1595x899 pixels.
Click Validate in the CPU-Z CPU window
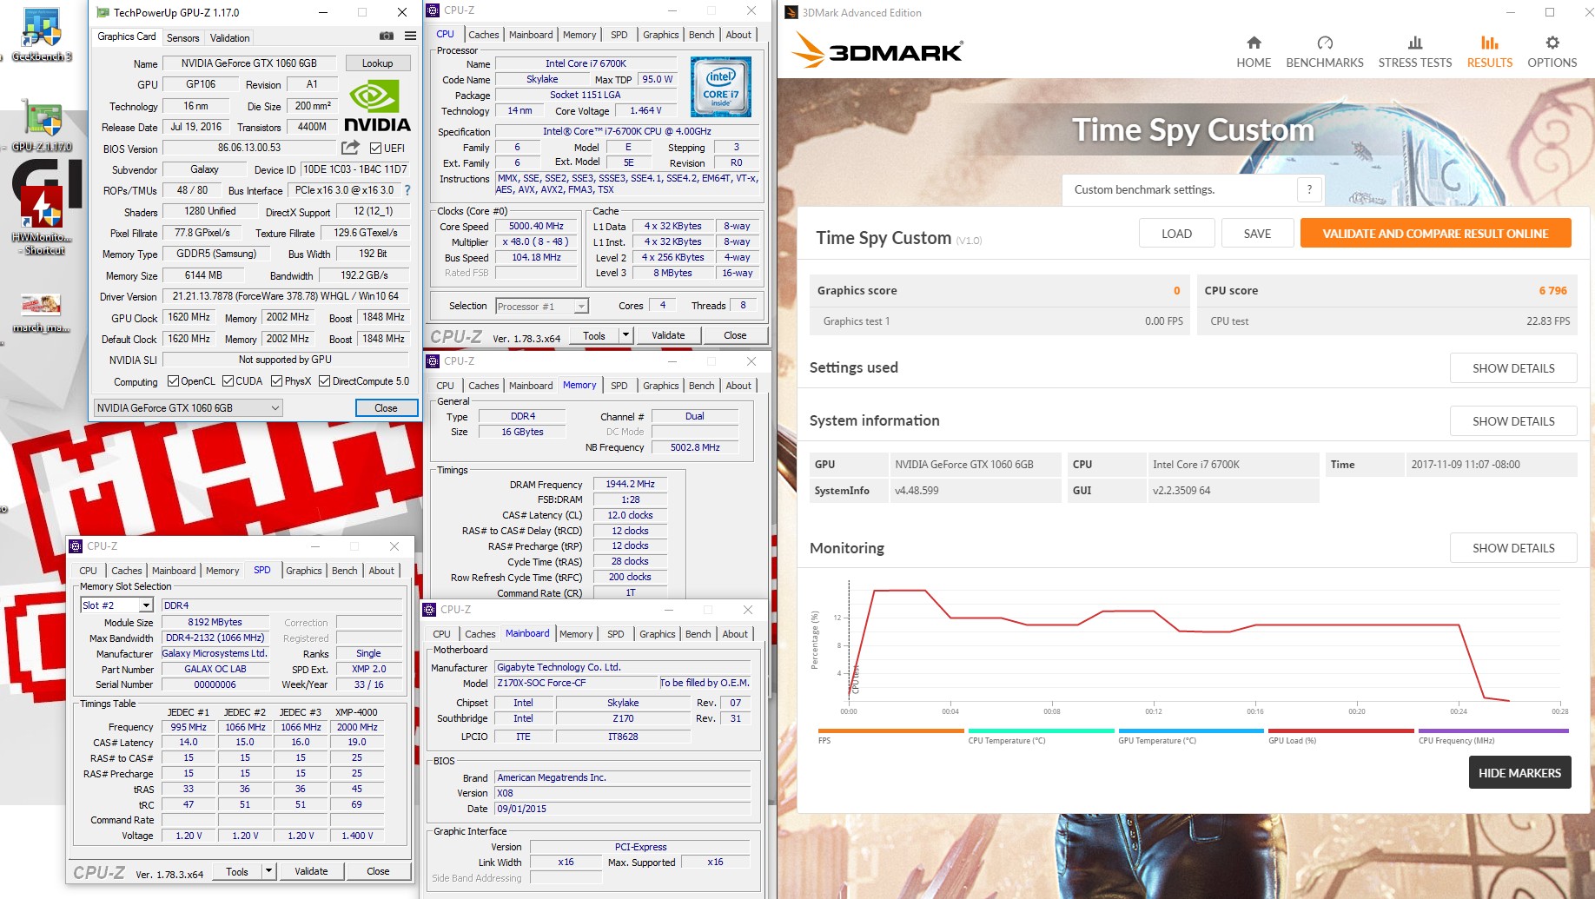(668, 335)
